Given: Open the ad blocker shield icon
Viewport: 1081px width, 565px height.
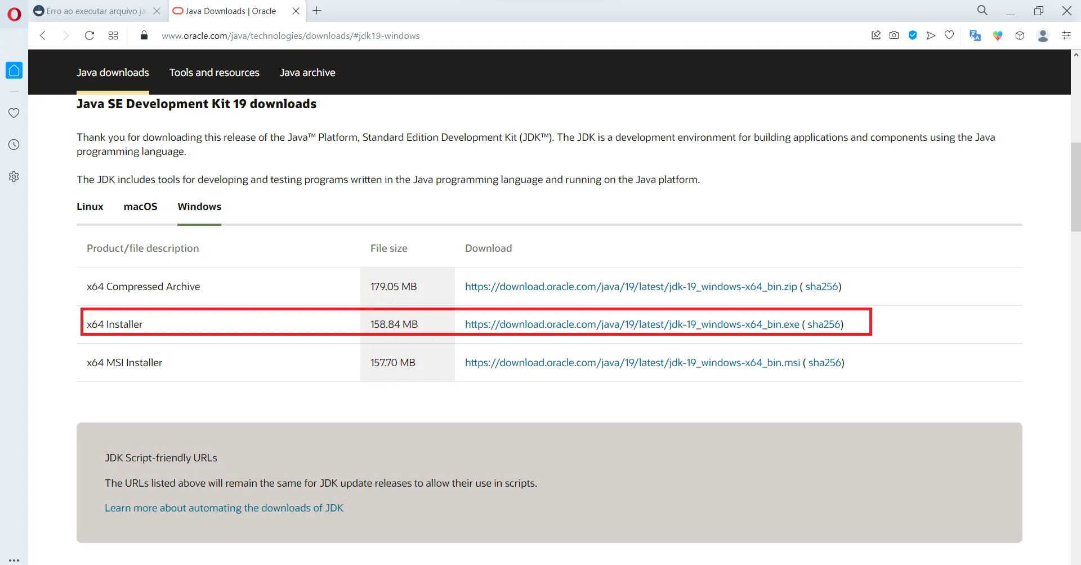Looking at the screenshot, I should tap(913, 35).
